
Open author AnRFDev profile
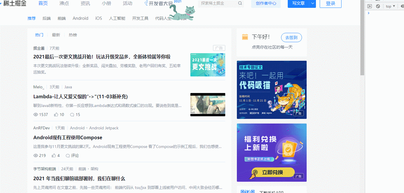(x=42, y=128)
